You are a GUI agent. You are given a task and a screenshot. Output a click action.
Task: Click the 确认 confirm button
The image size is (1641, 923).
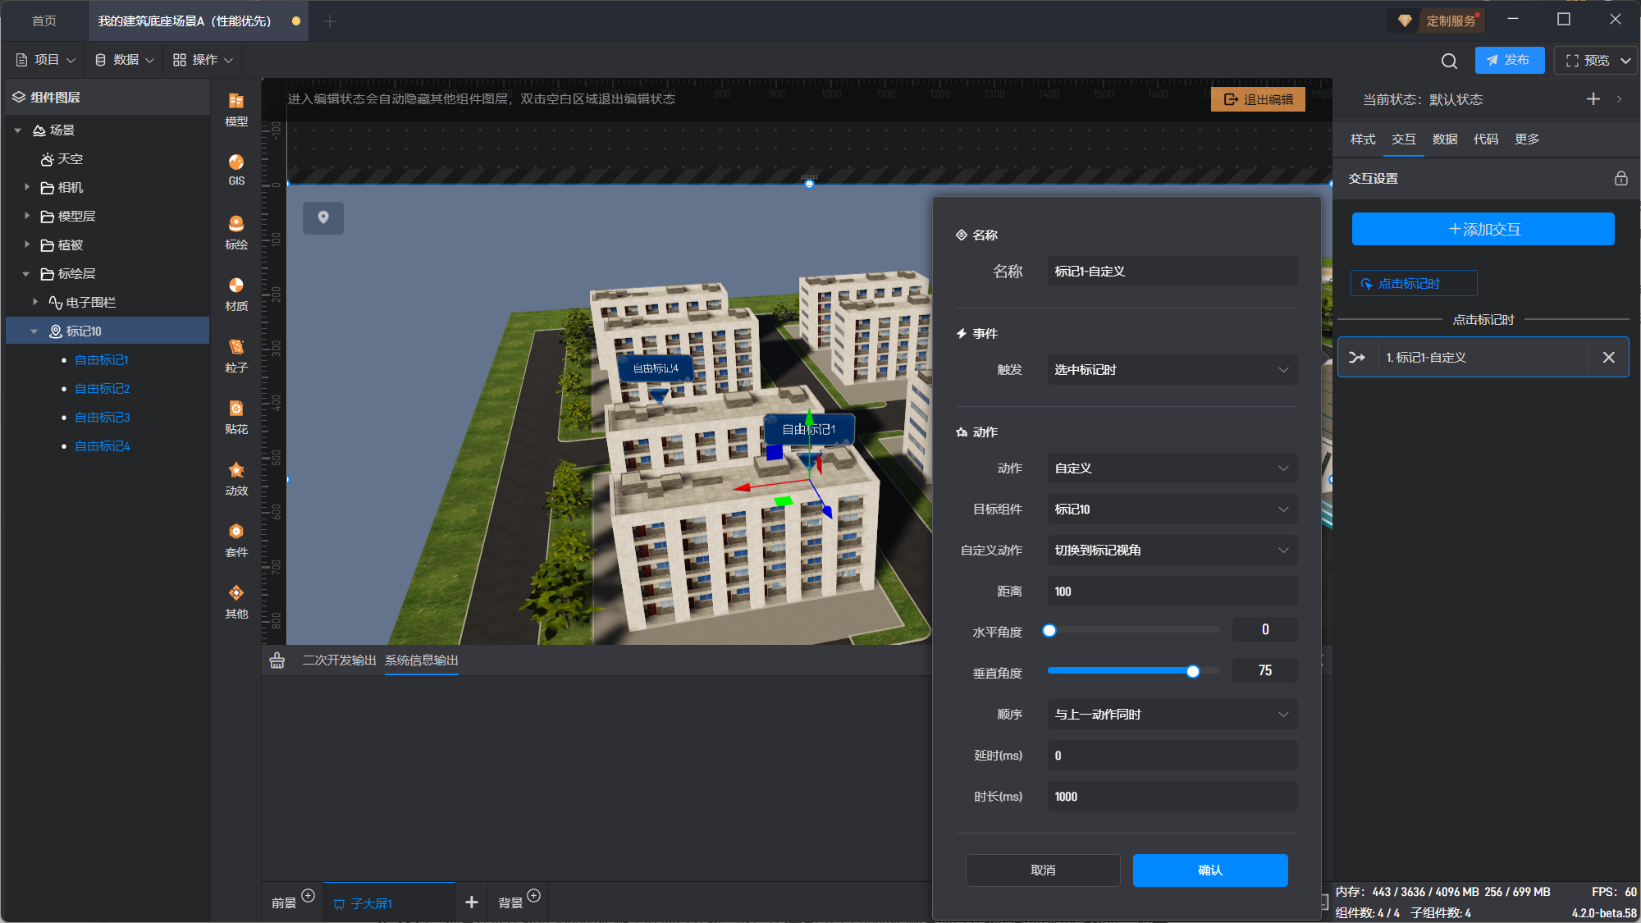tap(1209, 870)
